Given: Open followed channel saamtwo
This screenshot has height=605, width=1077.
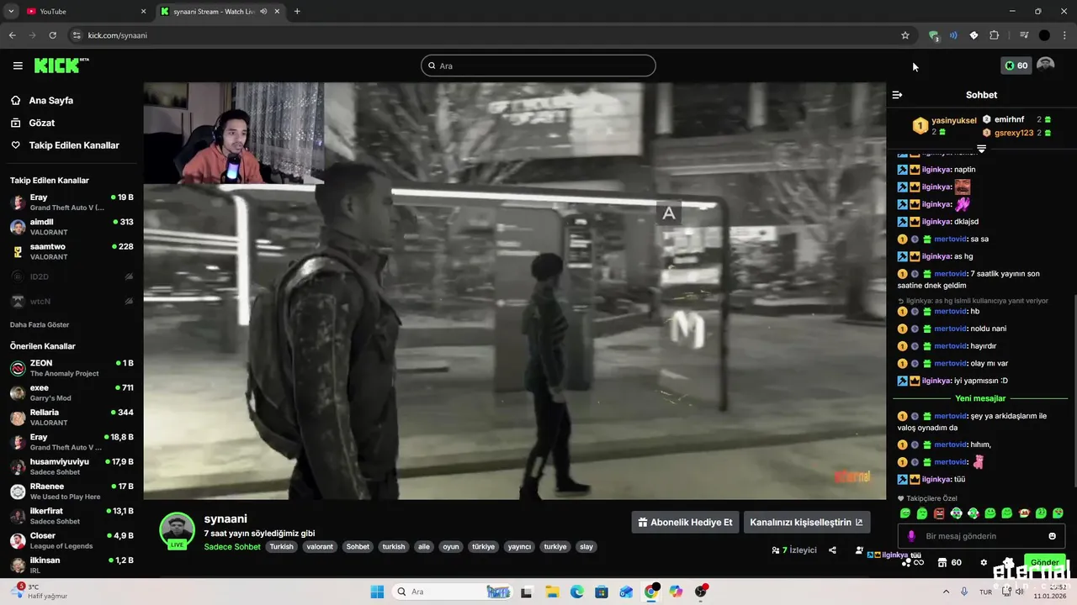Looking at the screenshot, I should pyautogui.click(x=72, y=251).
